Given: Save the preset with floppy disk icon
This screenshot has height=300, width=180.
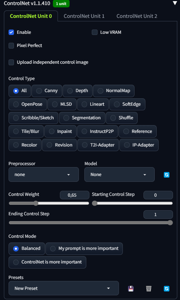Looking at the screenshot, I should pos(131,288).
